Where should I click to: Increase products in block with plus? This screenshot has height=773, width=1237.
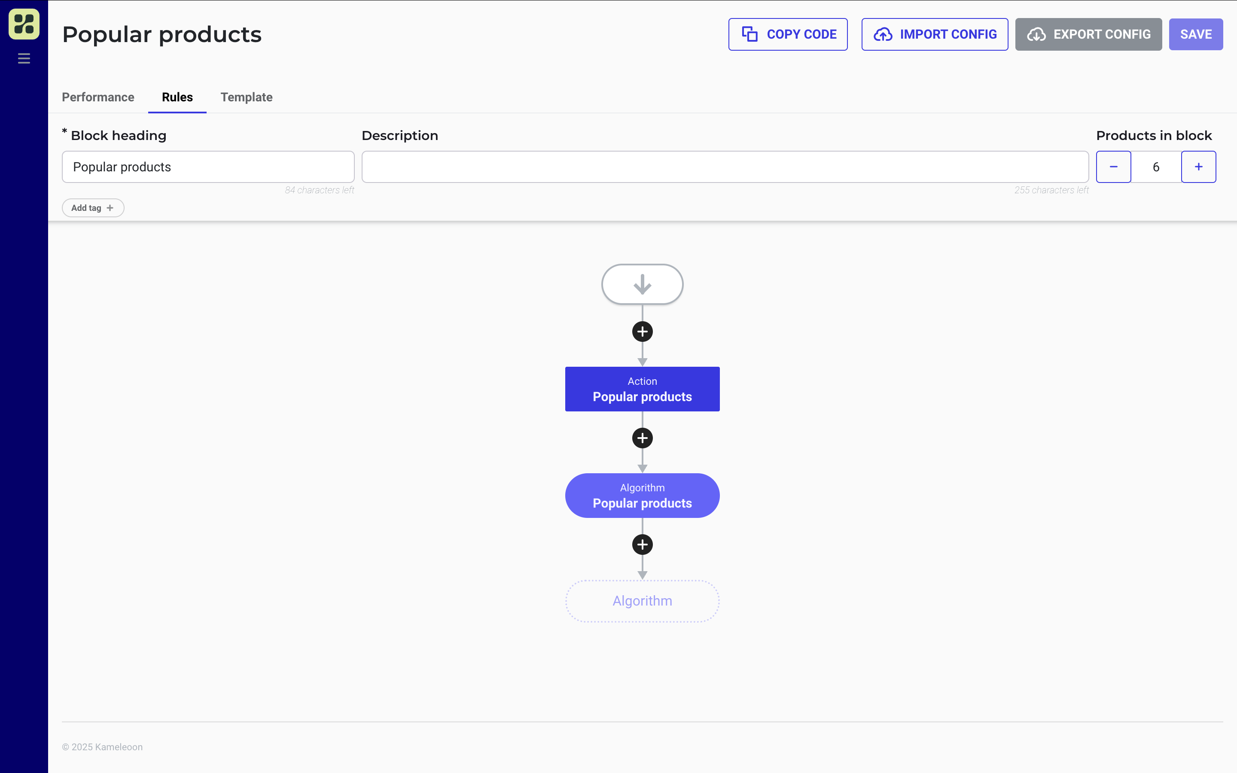(x=1198, y=167)
